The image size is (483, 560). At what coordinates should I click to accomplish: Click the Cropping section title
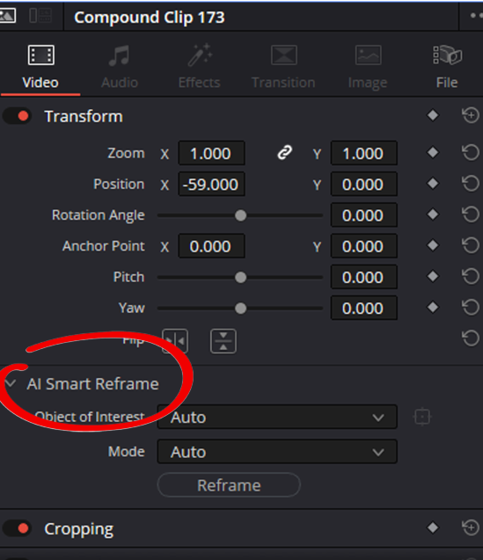point(79,529)
